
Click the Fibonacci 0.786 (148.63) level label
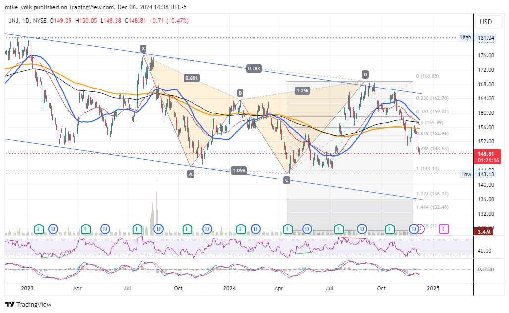pyautogui.click(x=432, y=149)
